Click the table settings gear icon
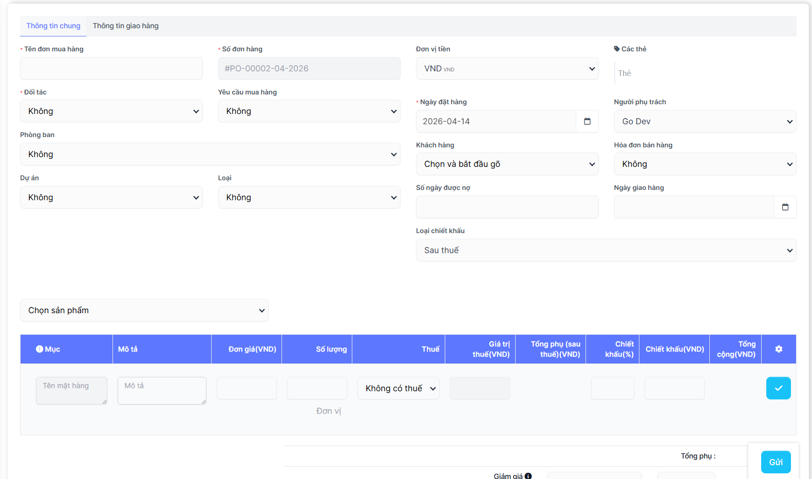 [x=779, y=349]
